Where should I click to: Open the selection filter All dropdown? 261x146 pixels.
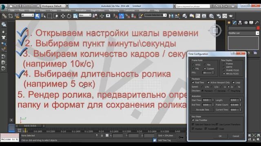27,15
